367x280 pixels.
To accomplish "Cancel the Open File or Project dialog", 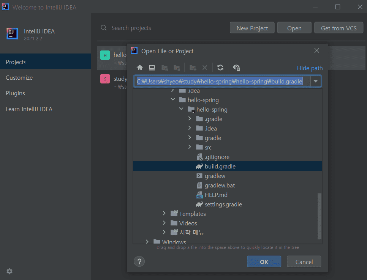I will pyautogui.click(x=304, y=261).
